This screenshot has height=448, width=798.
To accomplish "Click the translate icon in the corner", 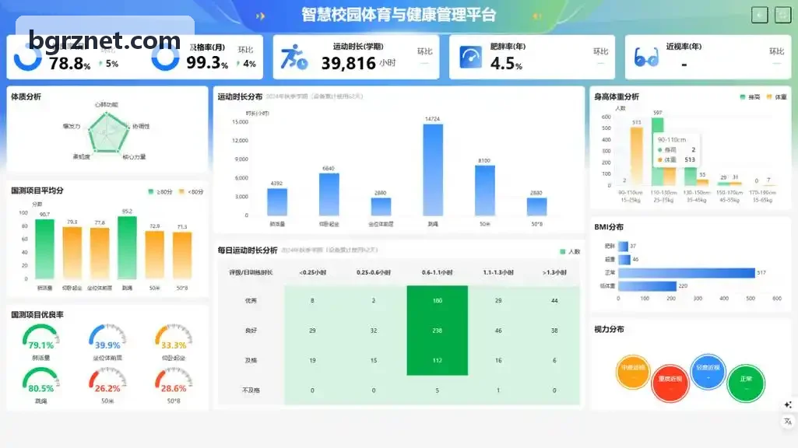I will 788,422.
